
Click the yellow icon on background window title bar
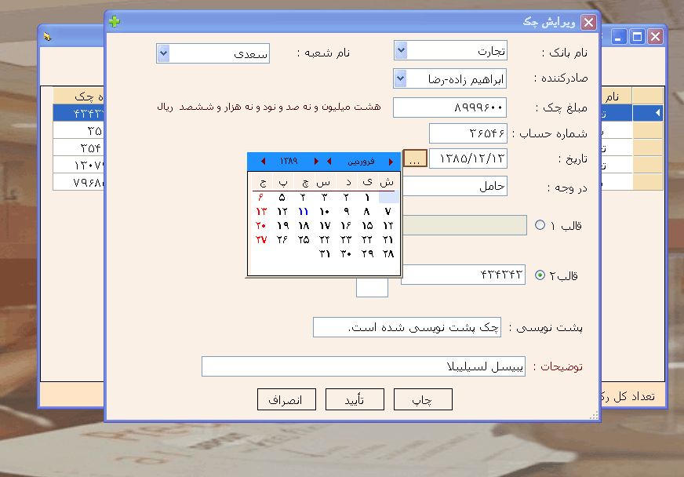[x=48, y=36]
